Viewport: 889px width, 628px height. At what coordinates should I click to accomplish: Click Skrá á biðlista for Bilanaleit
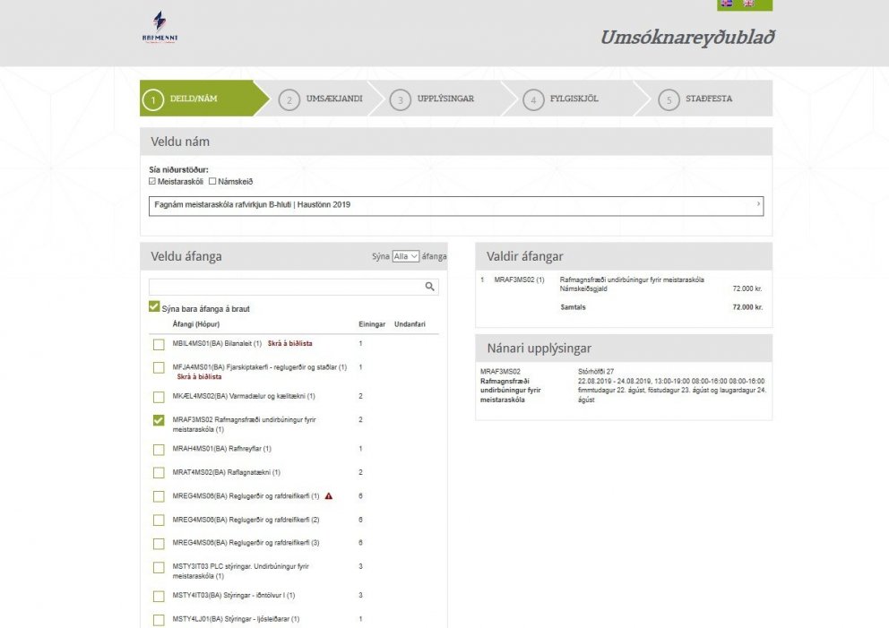[x=290, y=344]
